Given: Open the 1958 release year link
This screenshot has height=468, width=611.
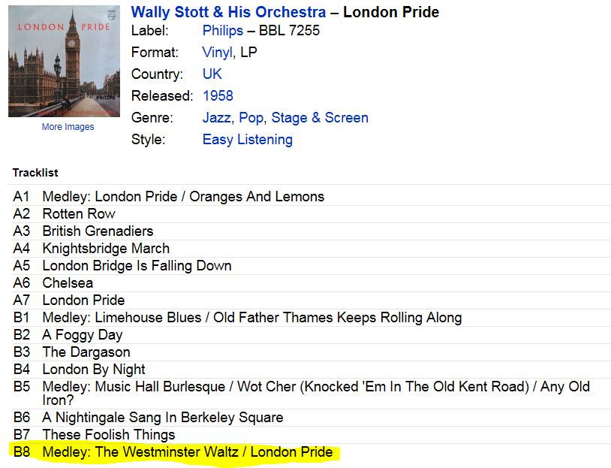Looking at the screenshot, I should point(218,96).
